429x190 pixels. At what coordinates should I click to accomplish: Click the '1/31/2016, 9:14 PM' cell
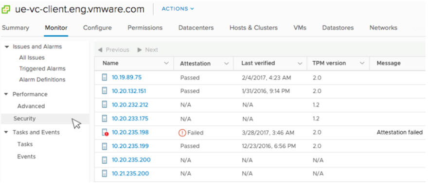(266, 91)
